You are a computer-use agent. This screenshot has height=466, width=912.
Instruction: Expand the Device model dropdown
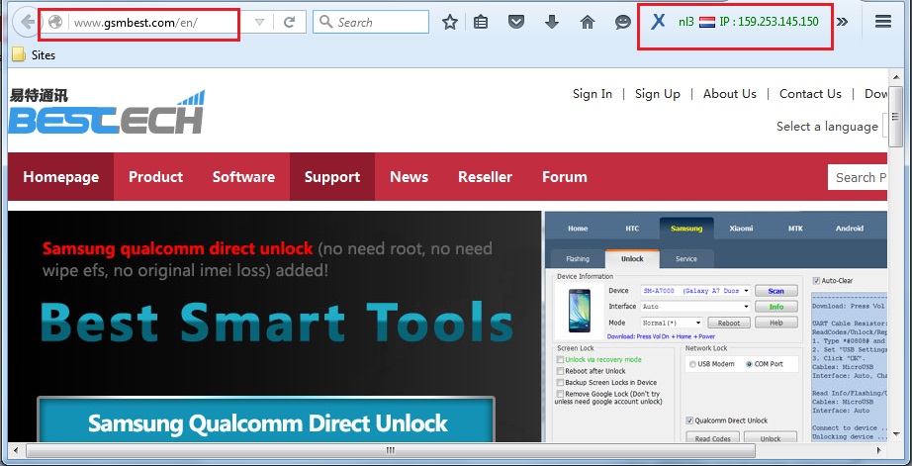pos(746,290)
